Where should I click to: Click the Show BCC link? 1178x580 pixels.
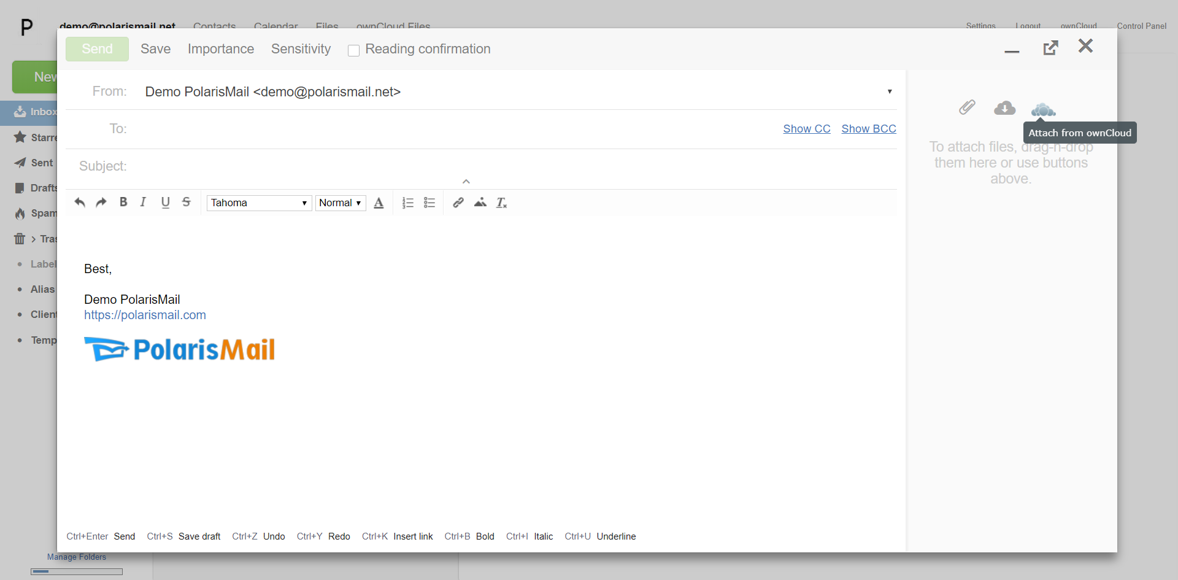[869, 129]
